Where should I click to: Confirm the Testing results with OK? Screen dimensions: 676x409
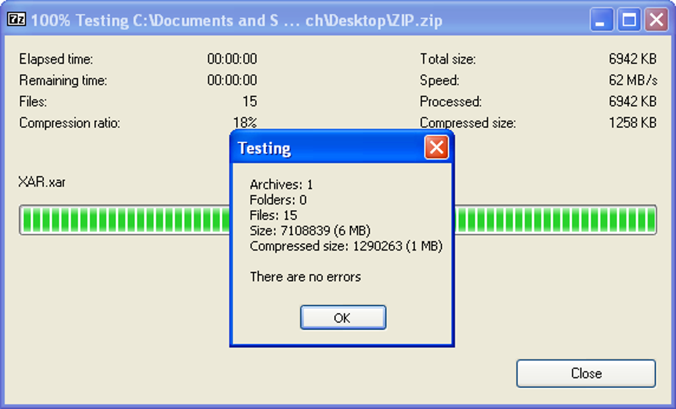pos(343,318)
